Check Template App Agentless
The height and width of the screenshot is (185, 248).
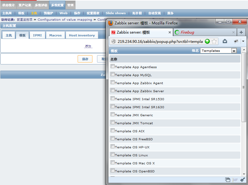(112, 66)
